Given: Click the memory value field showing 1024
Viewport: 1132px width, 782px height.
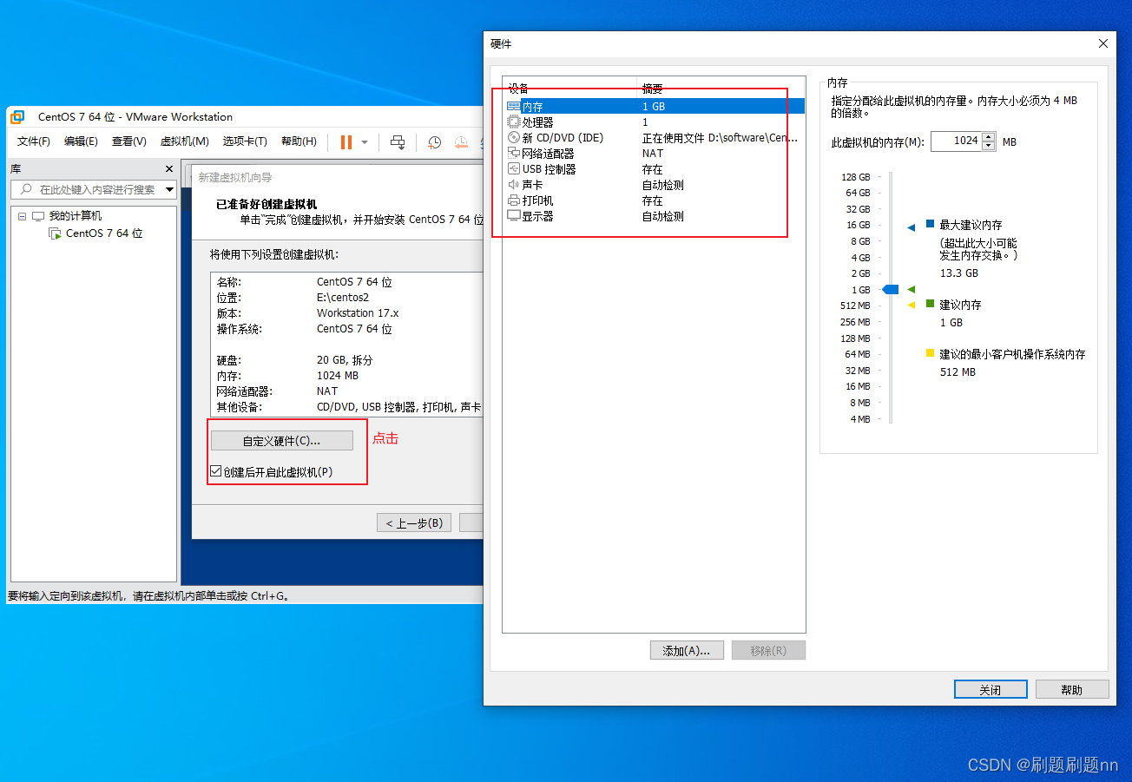Looking at the screenshot, I should [x=956, y=141].
